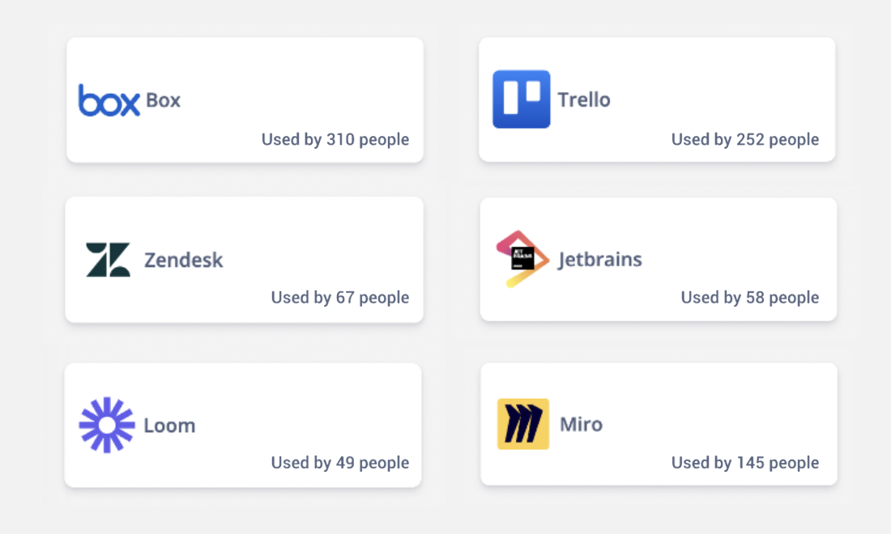Click 'Used by 67 people' text

tap(340, 298)
